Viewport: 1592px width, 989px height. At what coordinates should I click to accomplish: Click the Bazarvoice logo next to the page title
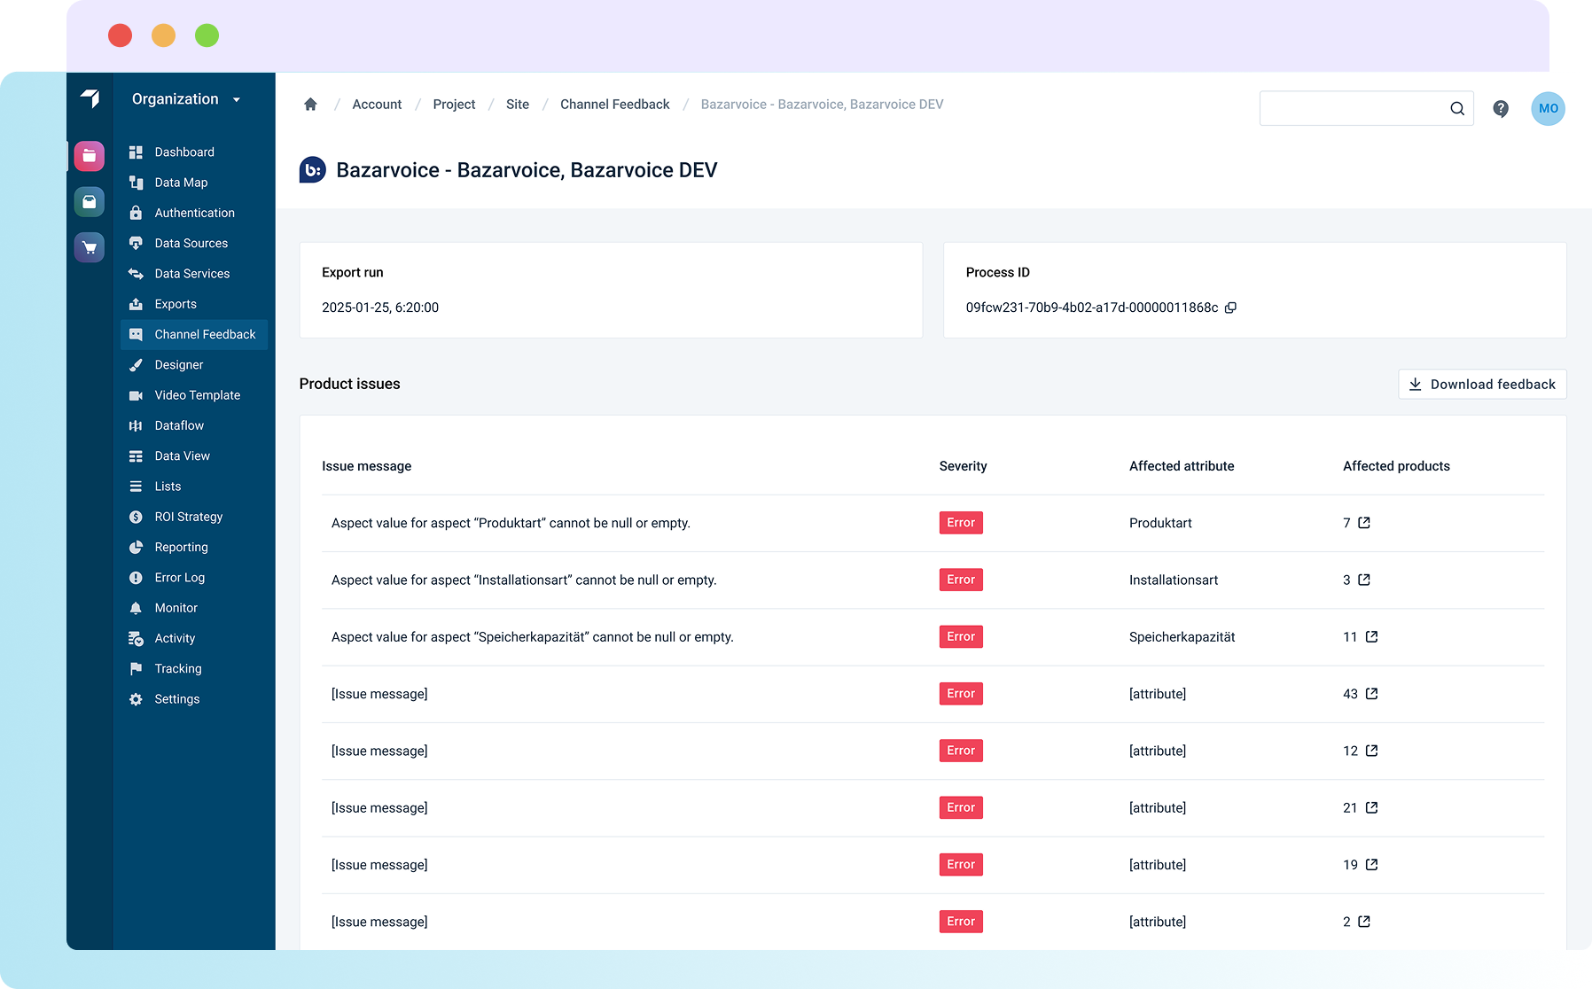pos(313,169)
